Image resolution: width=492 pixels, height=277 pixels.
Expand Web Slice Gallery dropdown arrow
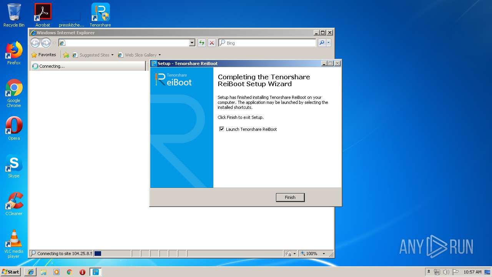point(160,55)
